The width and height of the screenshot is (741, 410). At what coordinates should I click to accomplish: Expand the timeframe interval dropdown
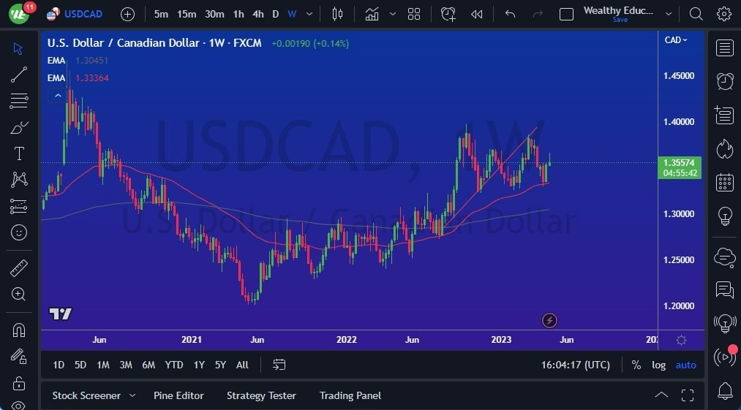click(x=309, y=14)
